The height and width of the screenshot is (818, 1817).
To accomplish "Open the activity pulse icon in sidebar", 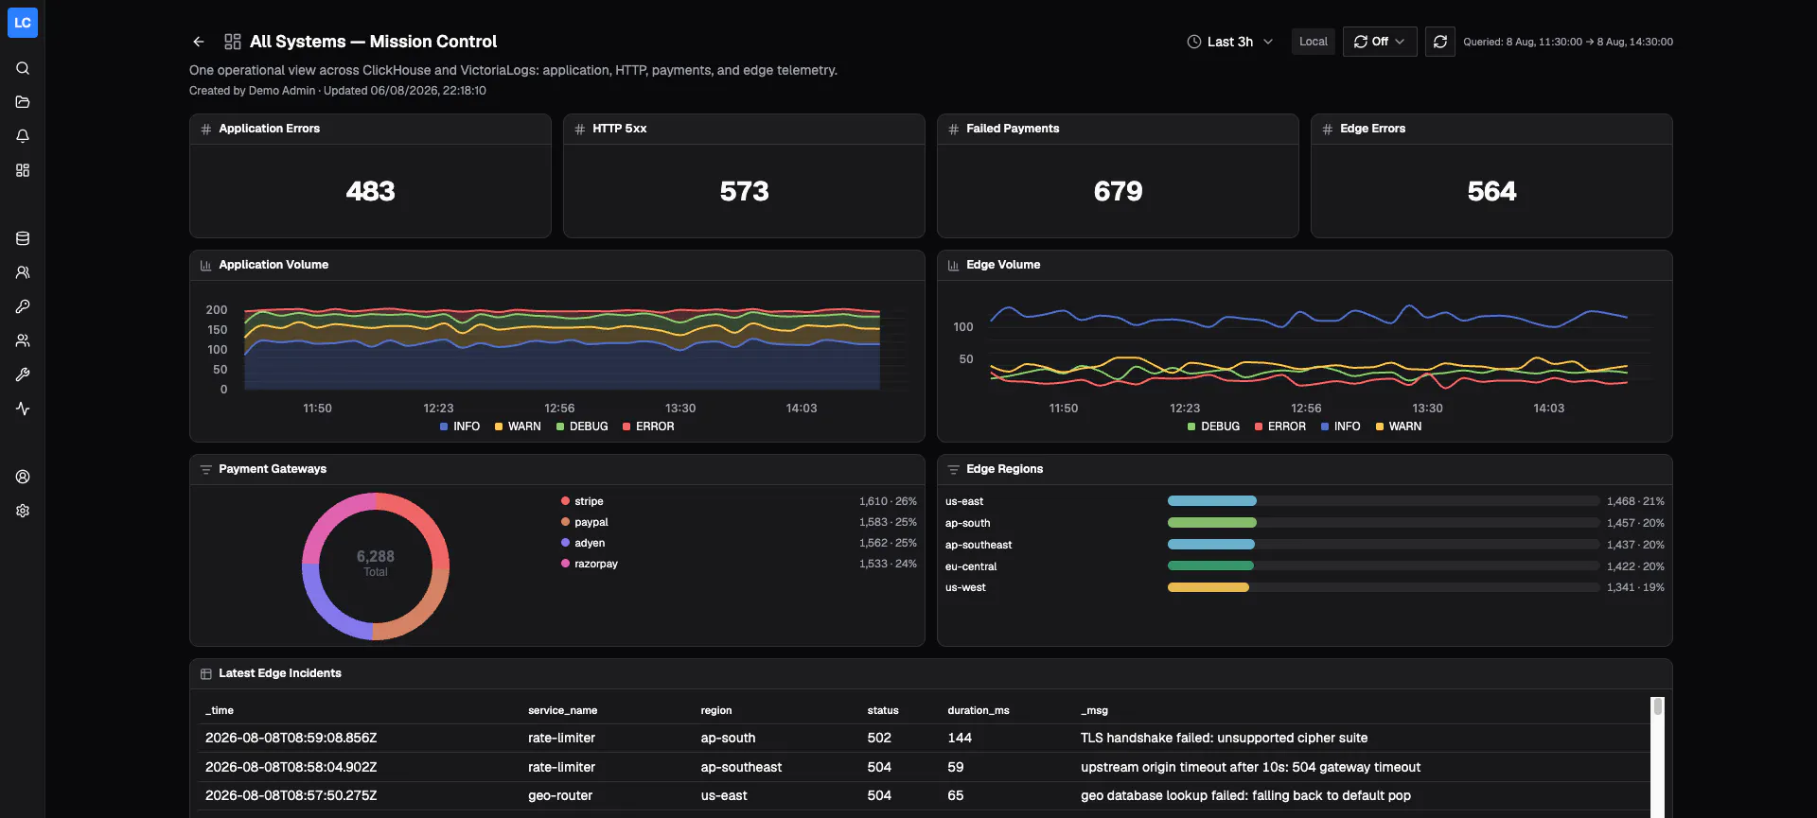I will 23,409.
